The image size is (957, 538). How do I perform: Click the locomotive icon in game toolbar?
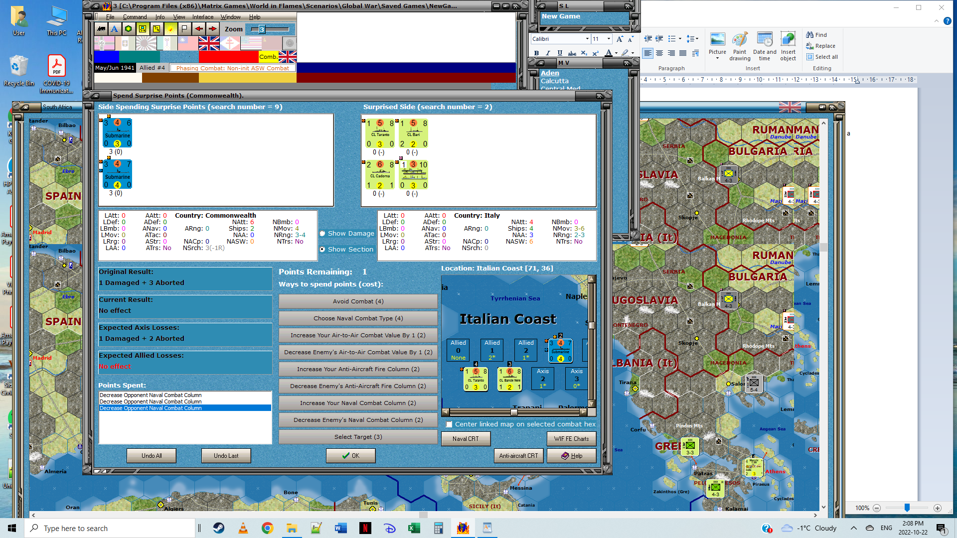(102, 29)
